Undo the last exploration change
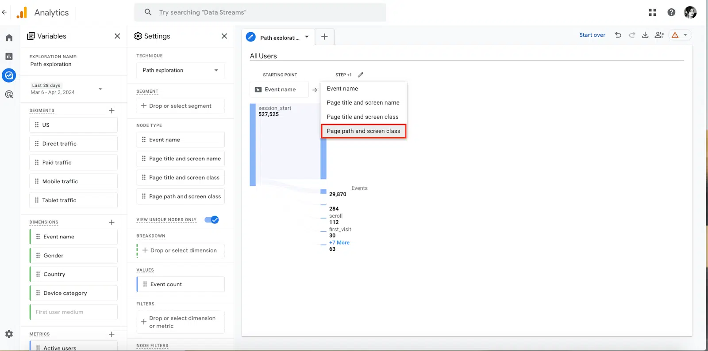This screenshot has width=708, height=351. [618, 35]
